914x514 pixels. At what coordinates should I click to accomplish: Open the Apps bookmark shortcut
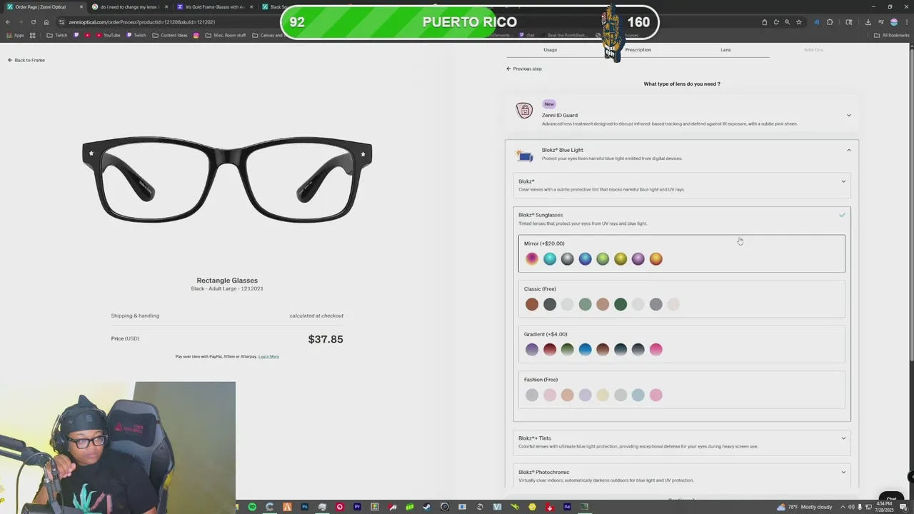coord(15,35)
